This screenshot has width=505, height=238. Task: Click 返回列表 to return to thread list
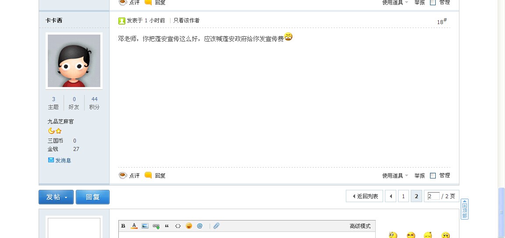[x=365, y=196]
